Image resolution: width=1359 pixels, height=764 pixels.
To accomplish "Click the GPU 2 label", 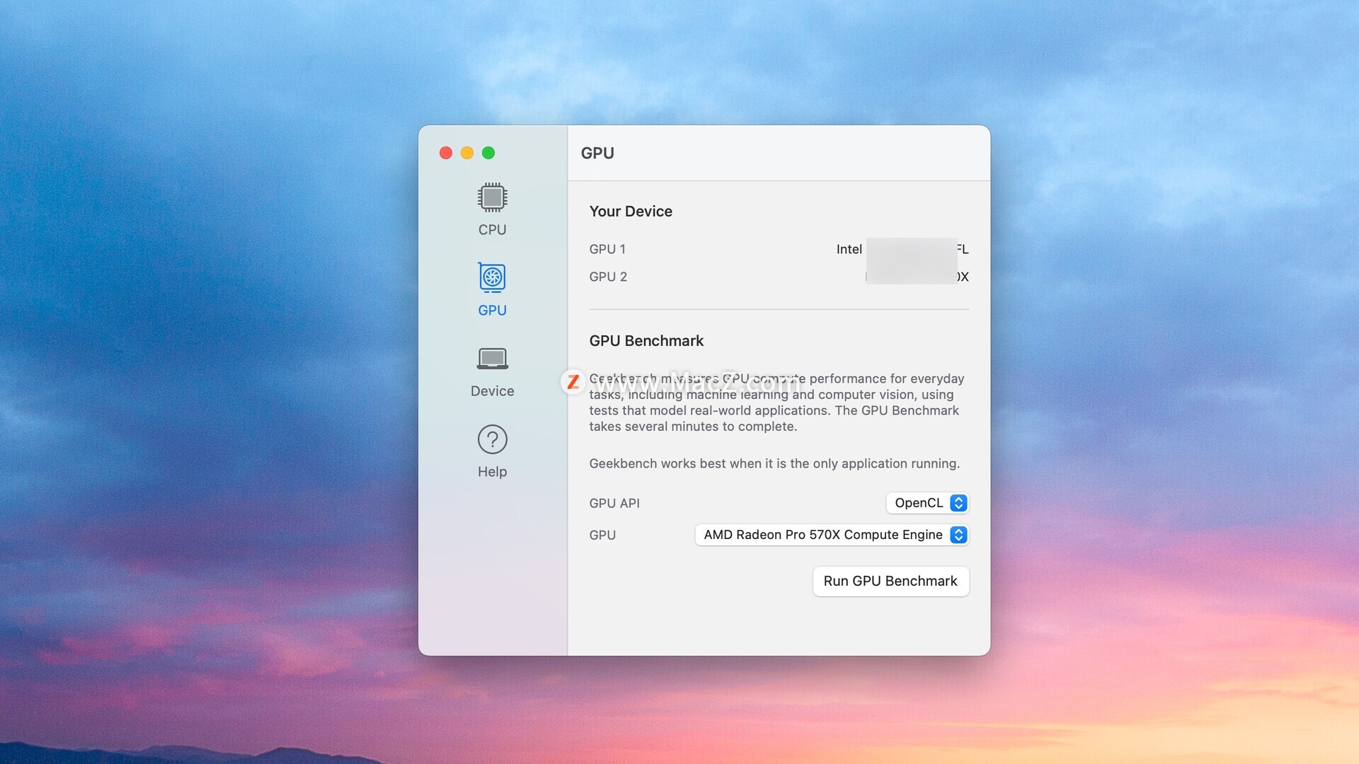I will (608, 277).
